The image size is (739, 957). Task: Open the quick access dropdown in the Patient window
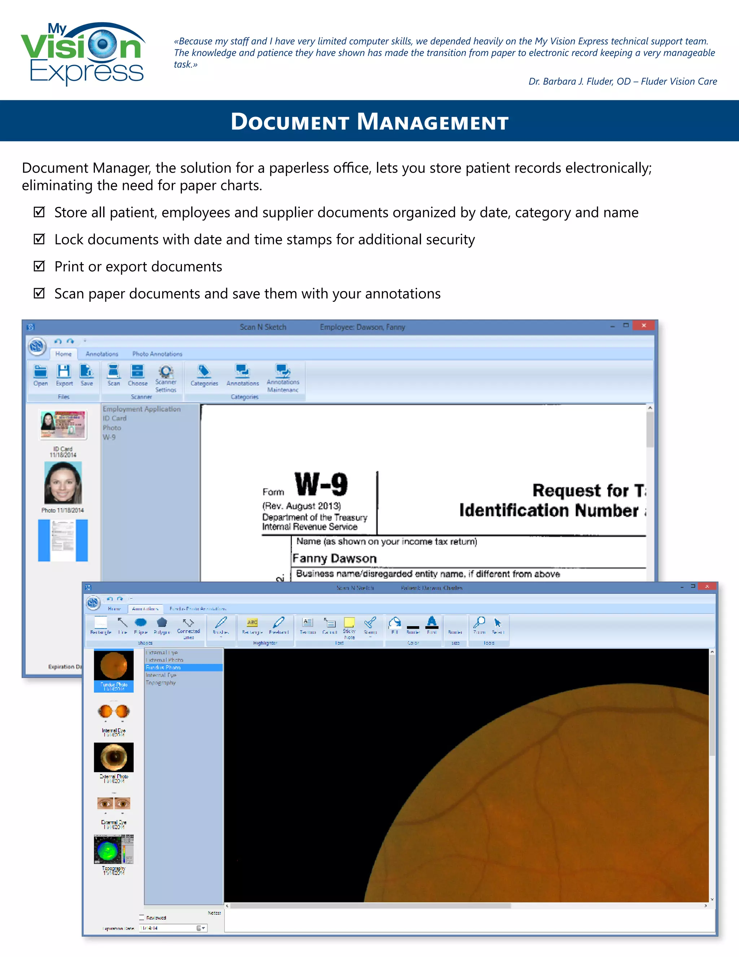pos(131,598)
